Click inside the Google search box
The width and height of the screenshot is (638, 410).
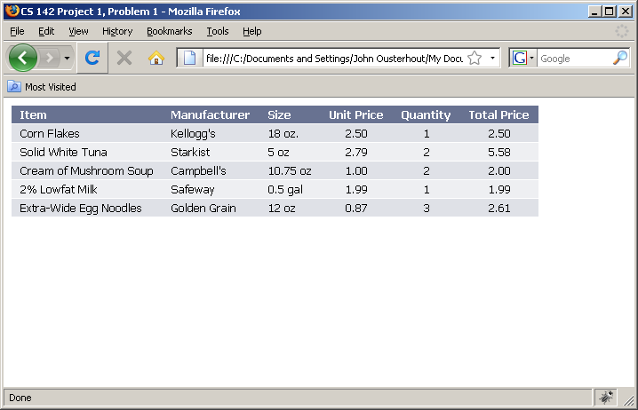573,59
